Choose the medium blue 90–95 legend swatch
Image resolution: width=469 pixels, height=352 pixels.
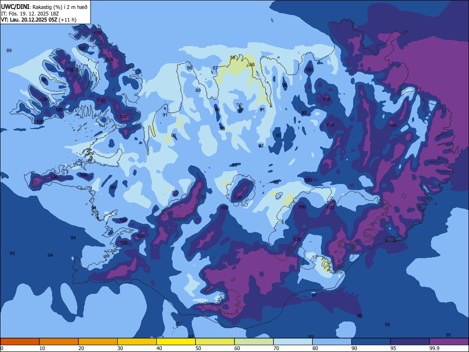[371, 342]
